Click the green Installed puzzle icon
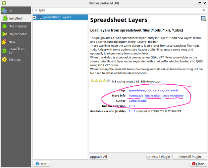 (x=5, y=18)
